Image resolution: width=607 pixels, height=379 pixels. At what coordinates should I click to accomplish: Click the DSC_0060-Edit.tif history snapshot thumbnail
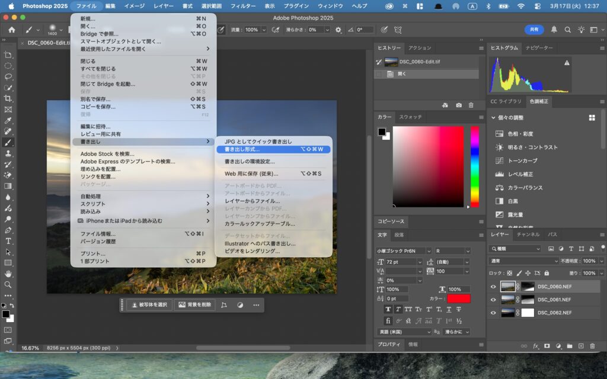pyautogui.click(x=391, y=62)
